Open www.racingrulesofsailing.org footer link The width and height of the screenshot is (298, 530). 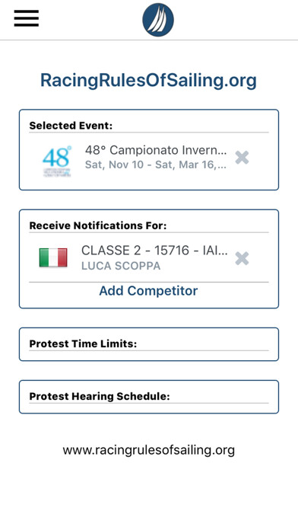[148, 450]
